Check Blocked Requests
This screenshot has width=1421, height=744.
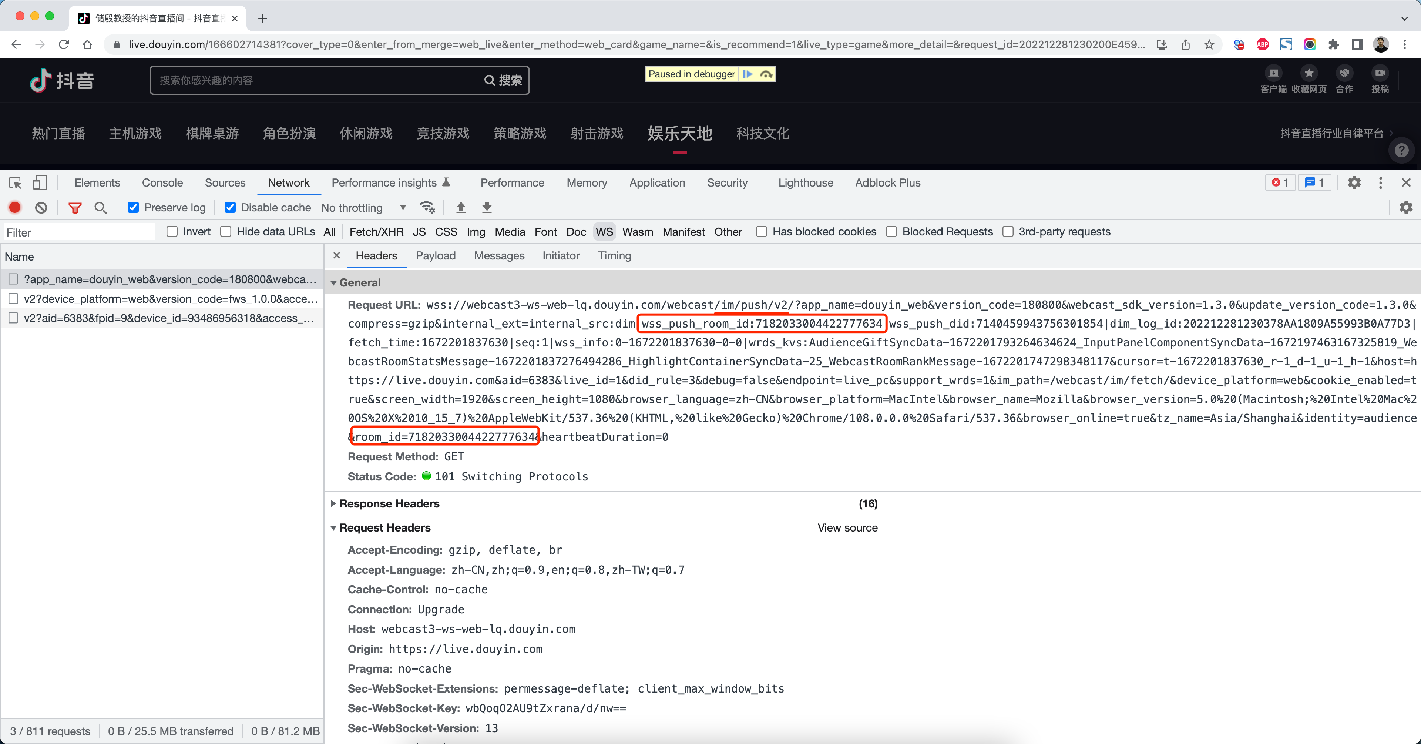[x=891, y=232]
